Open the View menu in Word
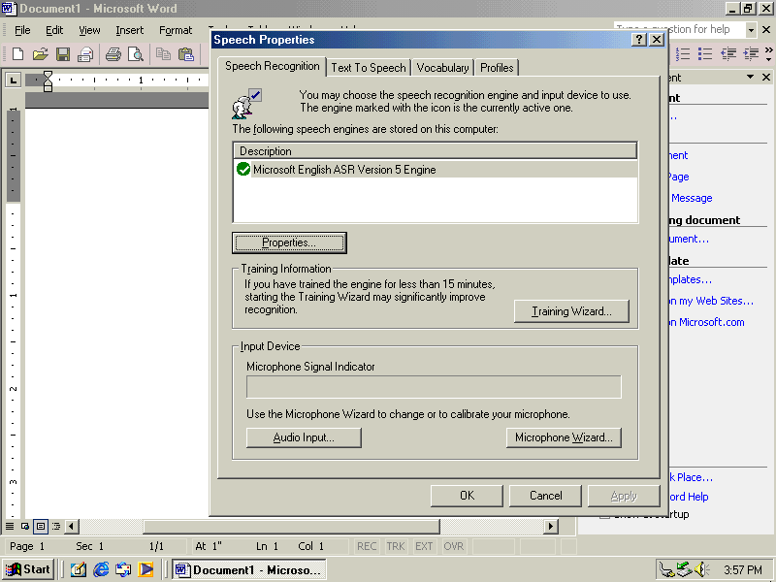Viewport: 776px width, 582px height. coord(89,30)
